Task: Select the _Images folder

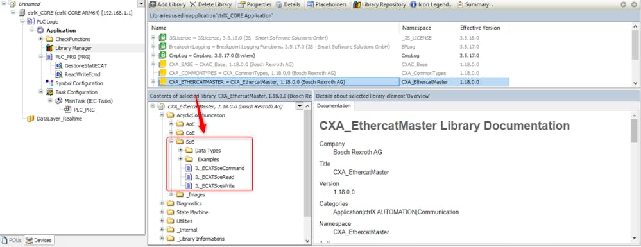Action: click(x=191, y=194)
